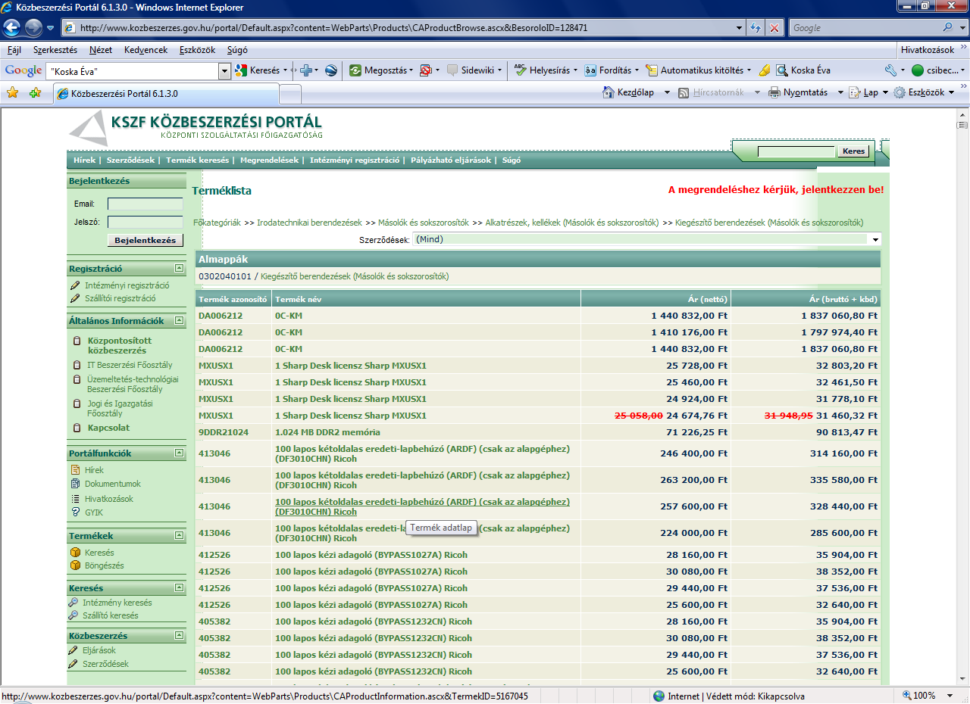
Task: Collapse the Regisztráció sidebar panel
Action: click(x=179, y=269)
